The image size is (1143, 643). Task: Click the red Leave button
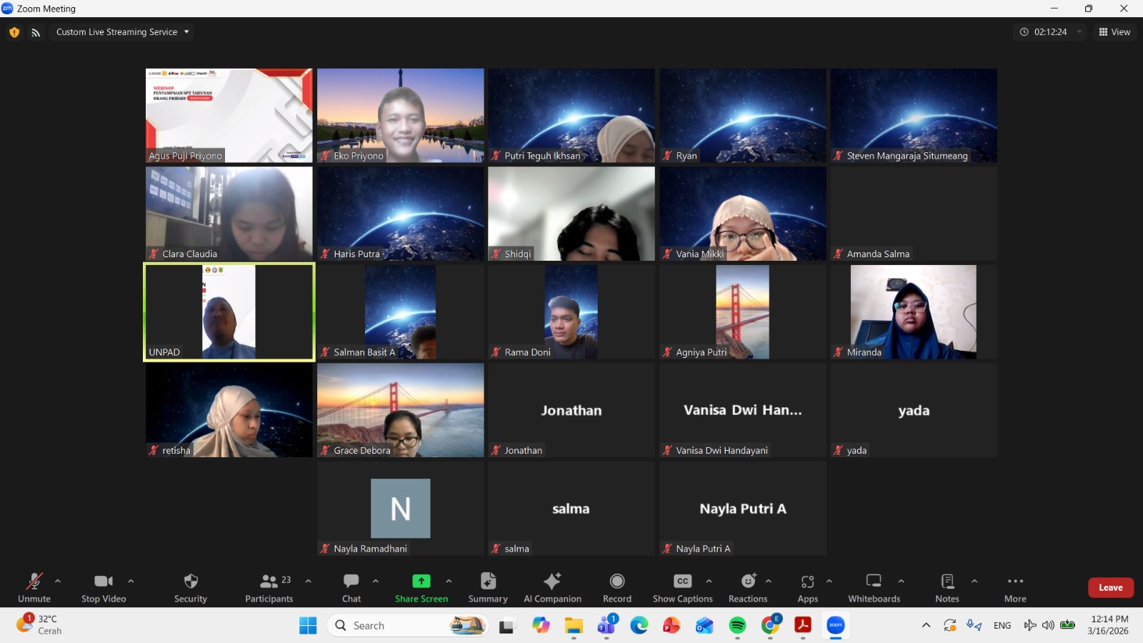coord(1110,587)
